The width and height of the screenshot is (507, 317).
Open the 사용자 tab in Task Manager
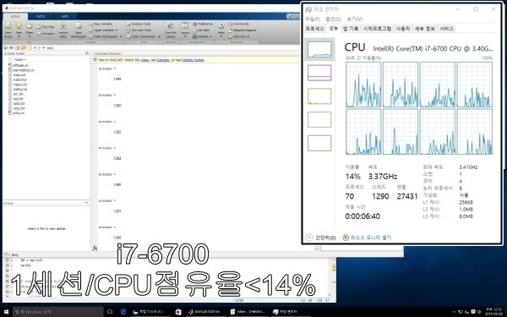[403, 29]
